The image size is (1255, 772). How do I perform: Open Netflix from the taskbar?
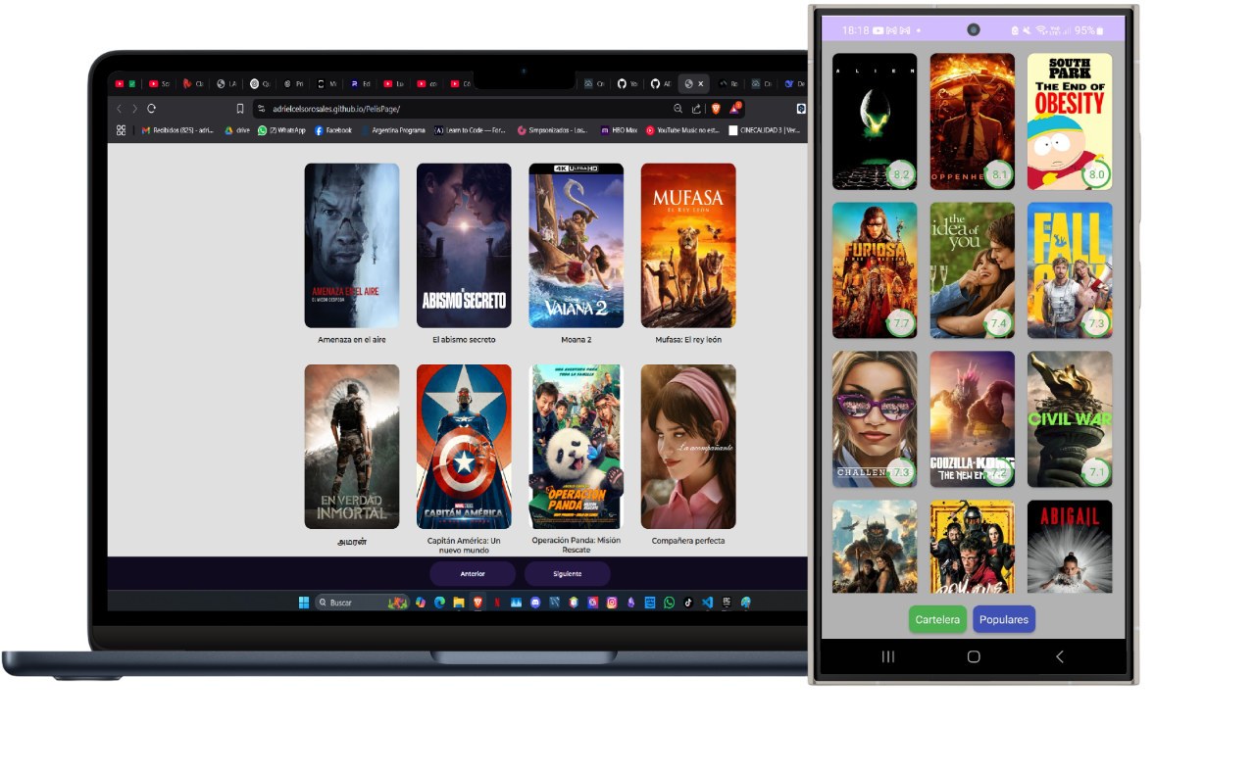point(497,603)
